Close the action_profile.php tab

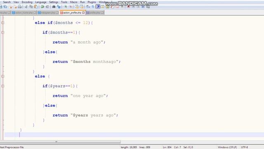[83, 12]
